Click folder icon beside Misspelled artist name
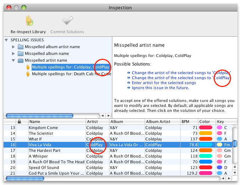This screenshot has height=185, width=241. click(21, 60)
